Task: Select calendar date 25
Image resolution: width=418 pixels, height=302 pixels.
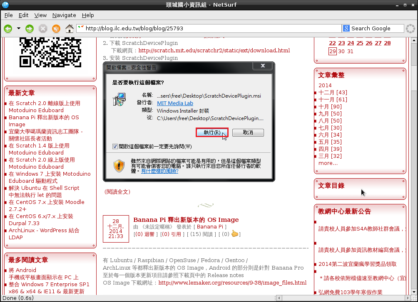Action: [x=360, y=43]
